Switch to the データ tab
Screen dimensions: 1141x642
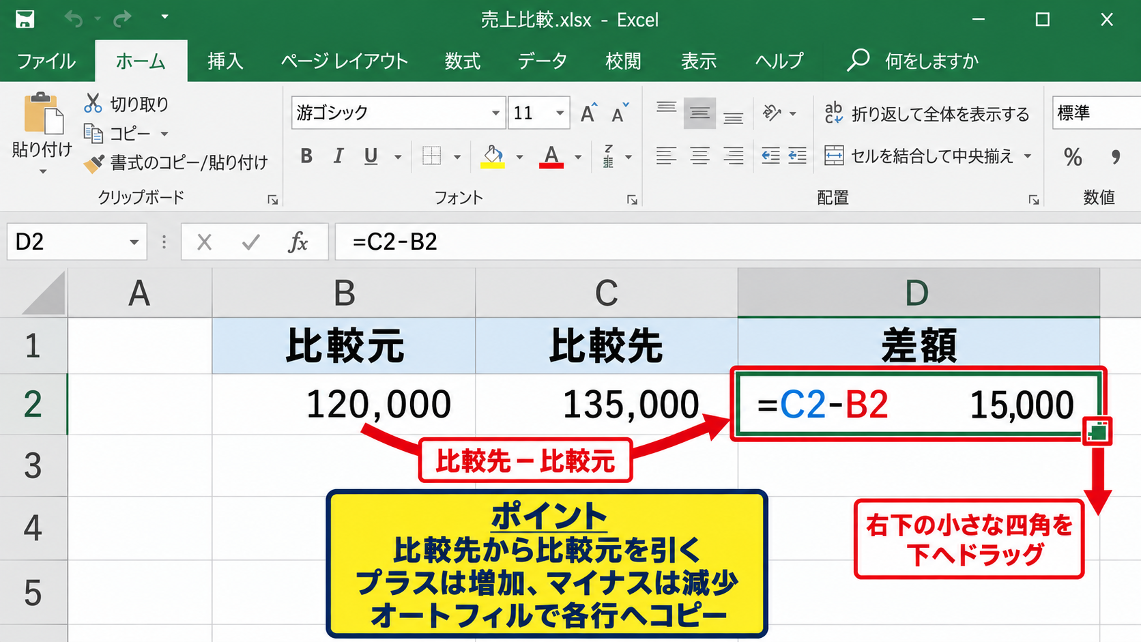coord(542,61)
